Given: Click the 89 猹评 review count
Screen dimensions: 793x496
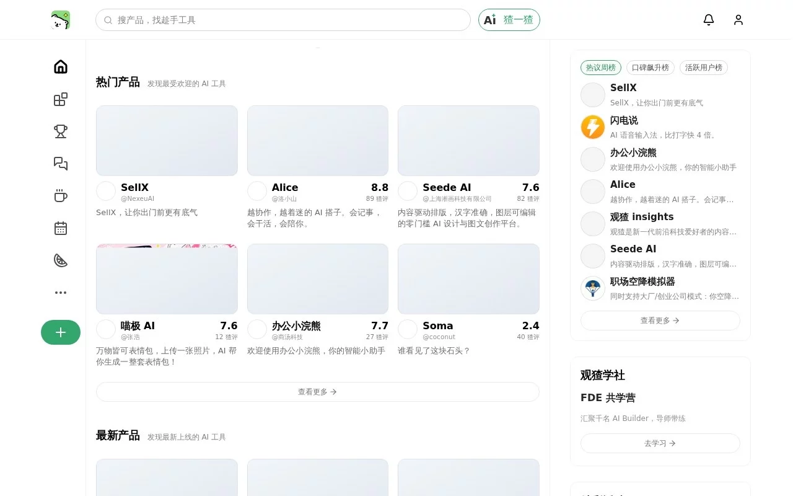Looking at the screenshot, I should point(377,199).
